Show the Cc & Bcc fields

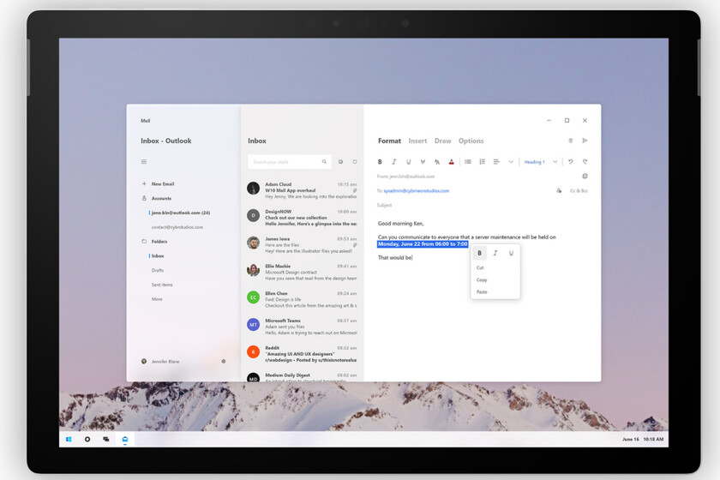(x=579, y=190)
